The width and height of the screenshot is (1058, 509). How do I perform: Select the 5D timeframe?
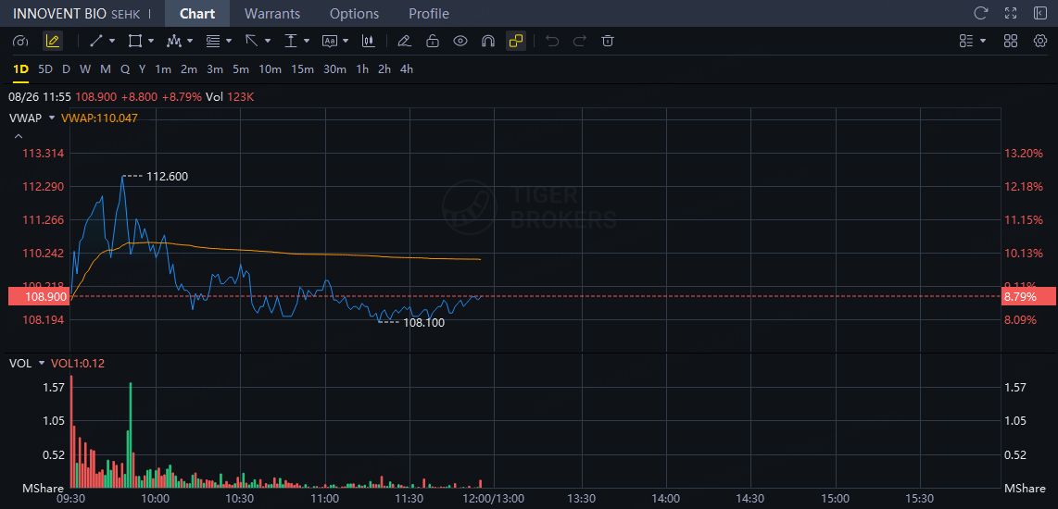[x=45, y=68]
